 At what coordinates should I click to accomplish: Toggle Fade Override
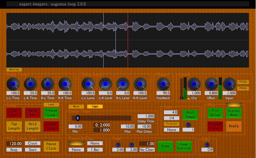(184, 146)
